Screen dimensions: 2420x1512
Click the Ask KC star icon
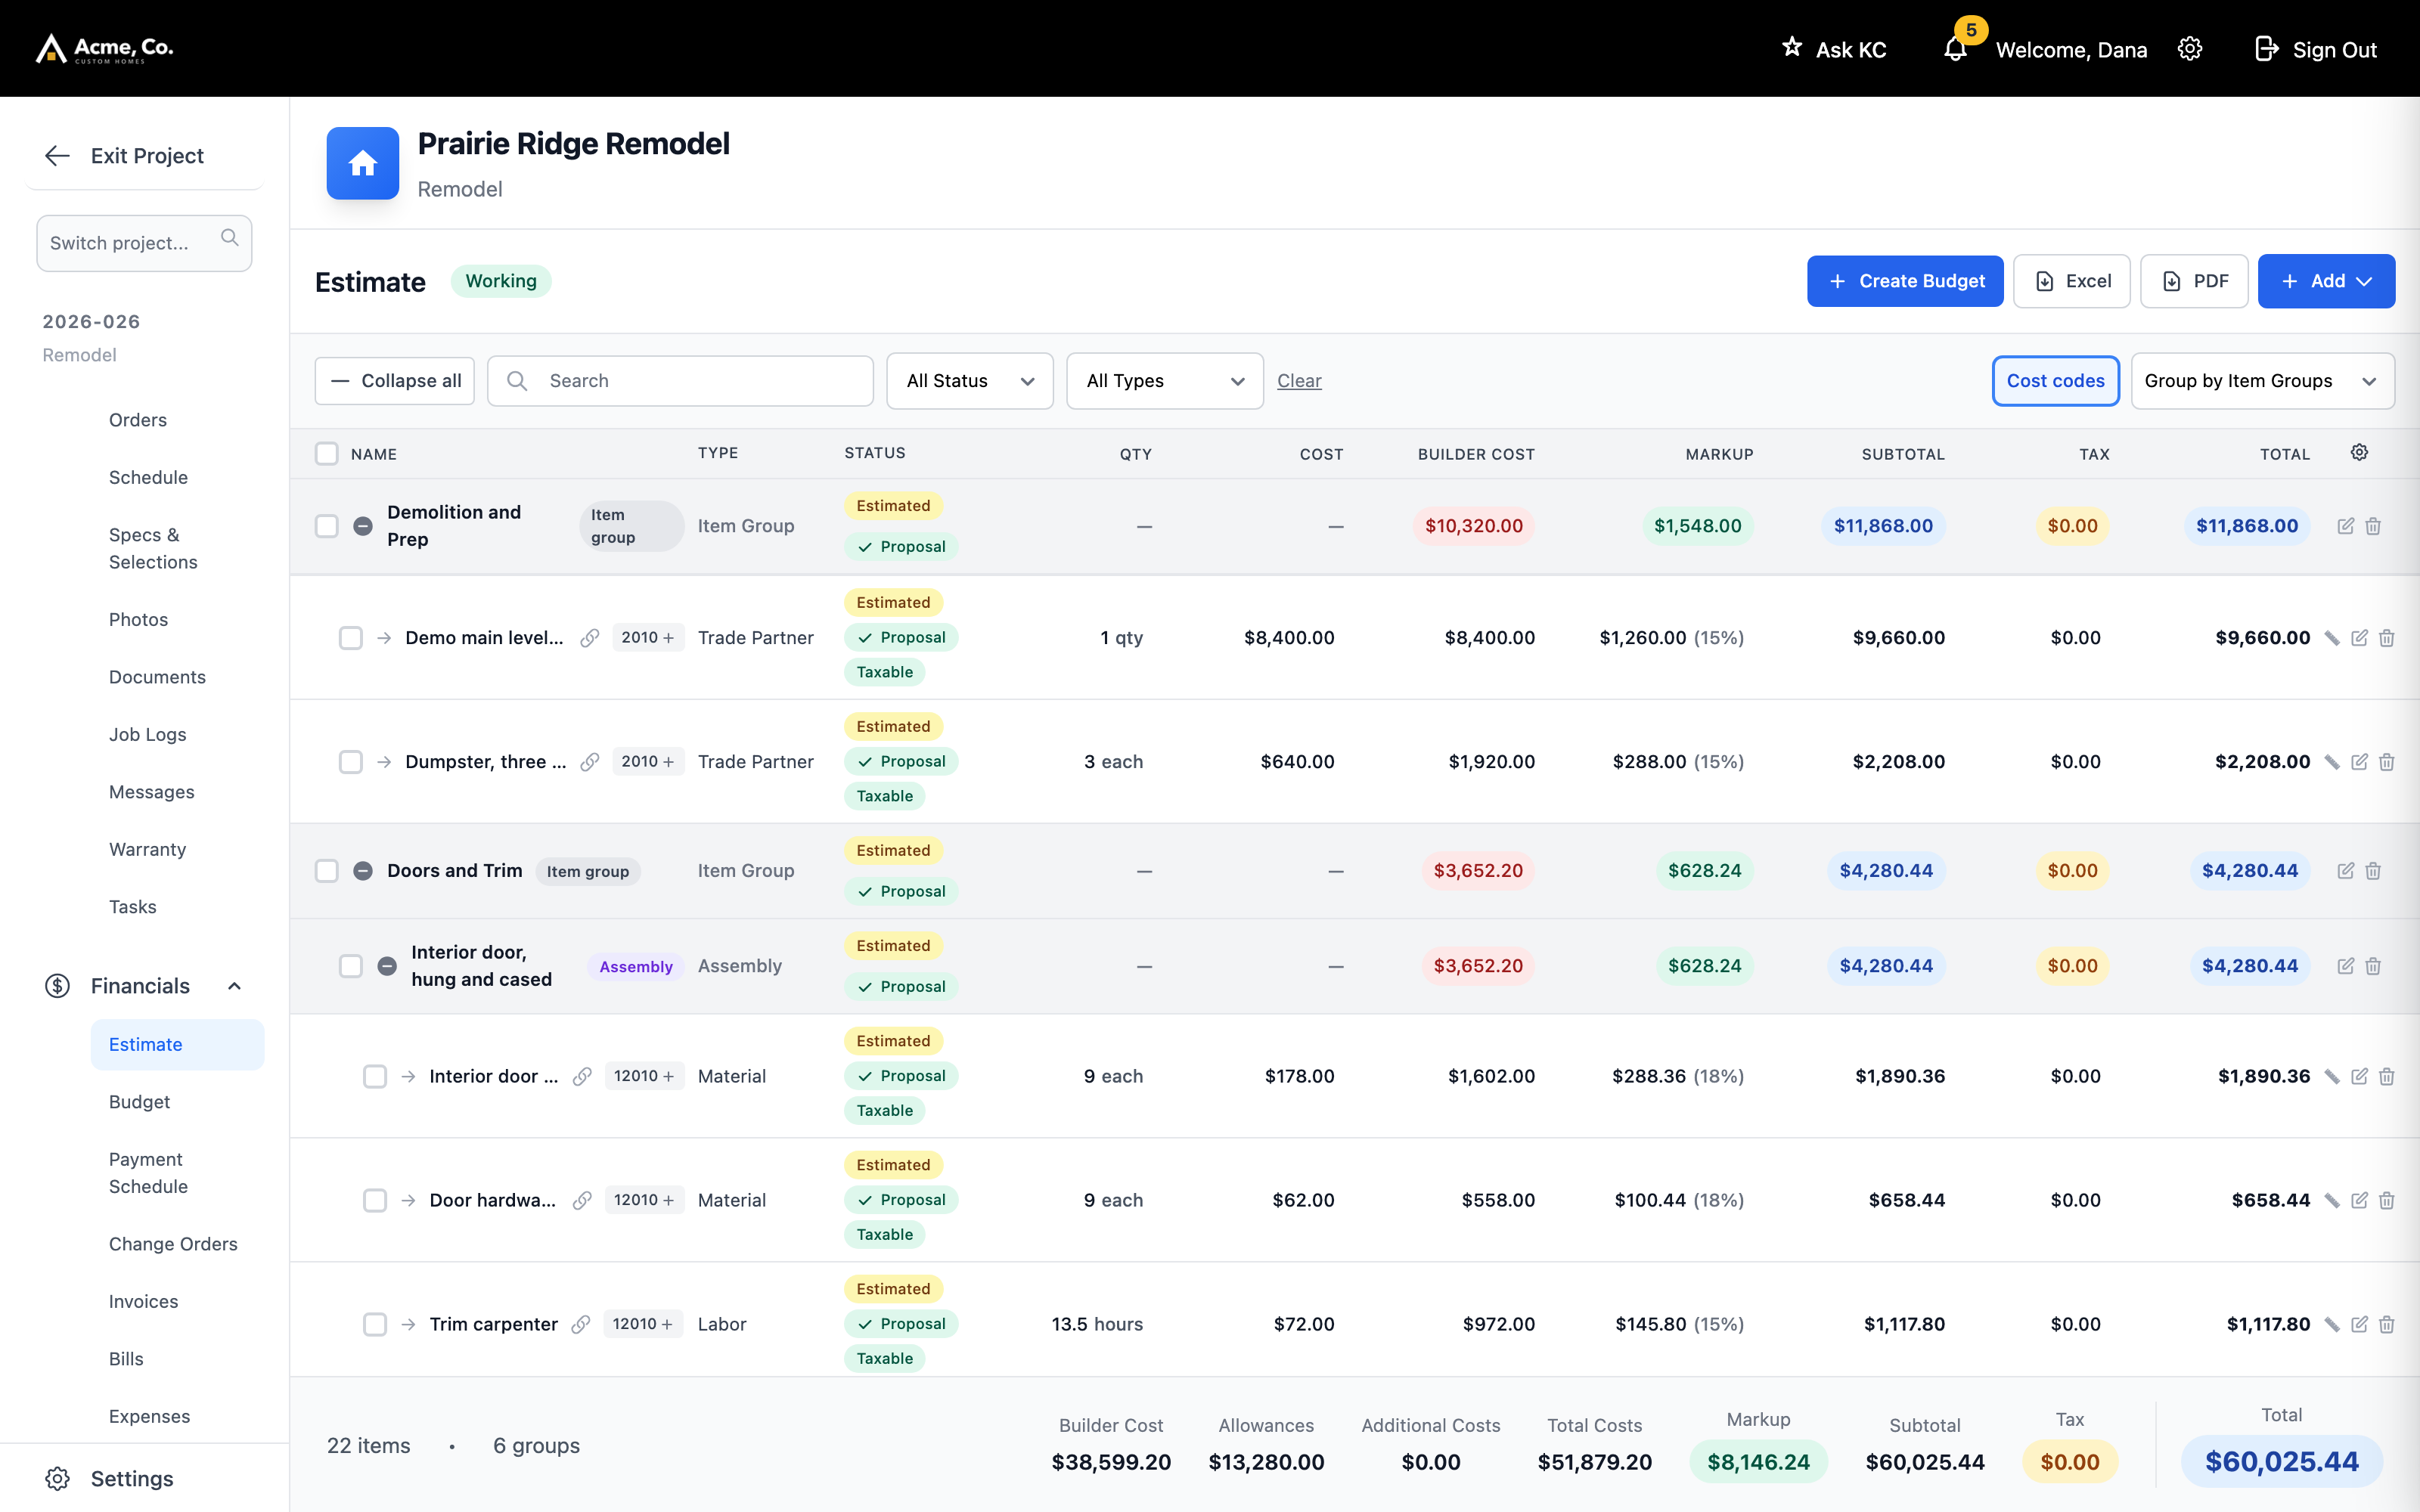pos(1792,47)
